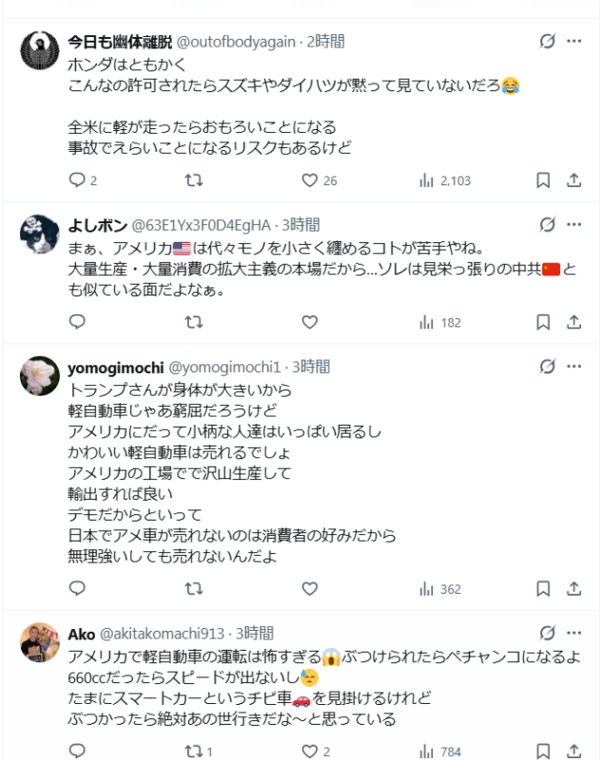Image resolution: width=601 pixels, height=760 pixels.
Task: Open Grok icon on よしボン's post
Action: coord(547,225)
